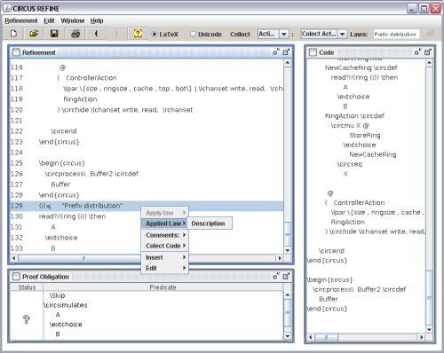Open the Edit menu in menu bar

[49, 20]
